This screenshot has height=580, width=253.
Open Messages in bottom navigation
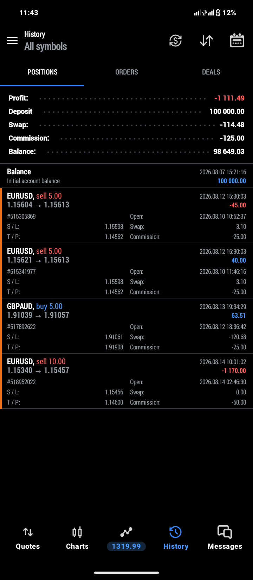coord(225,538)
